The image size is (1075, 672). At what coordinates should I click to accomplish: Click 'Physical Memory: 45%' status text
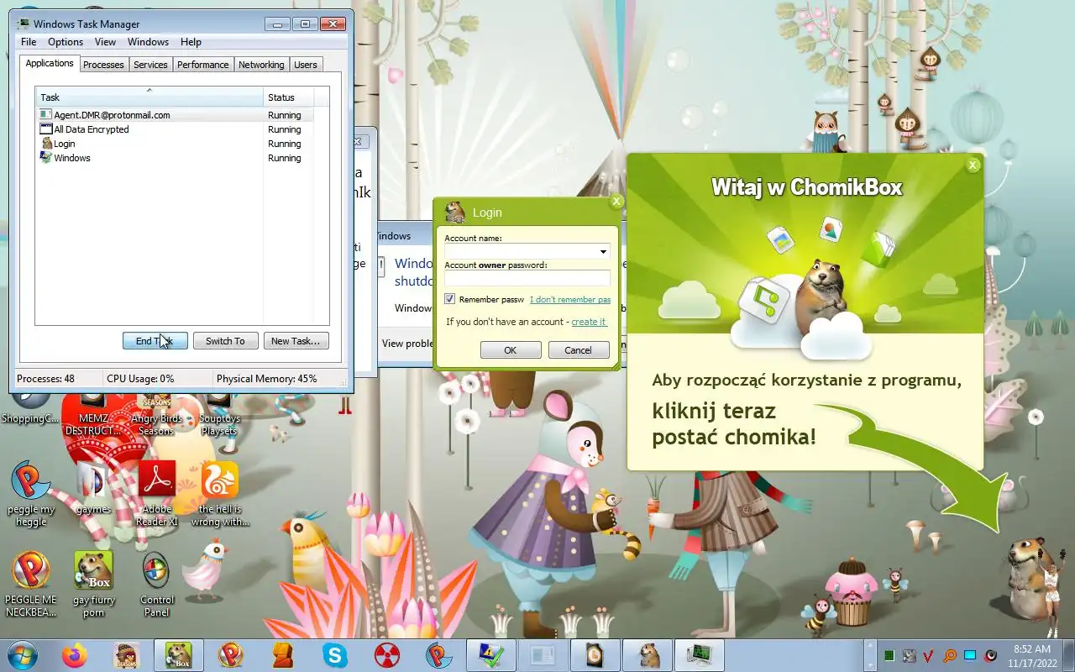point(266,379)
